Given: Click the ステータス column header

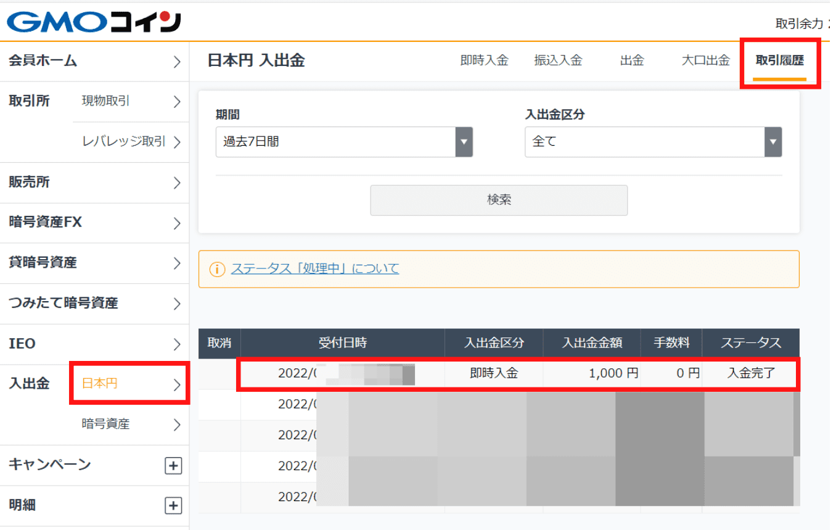Looking at the screenshot, I should 751,343.
